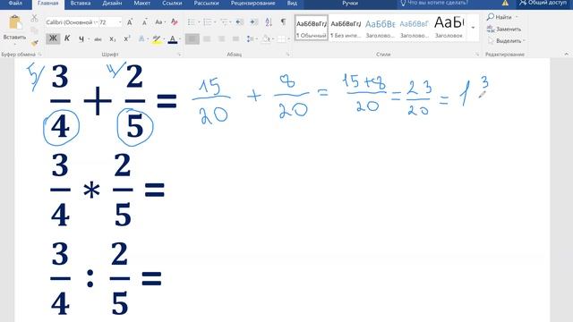573x322 pixels.
Task: Click the Copy icon in clipboard group
Action: pyautogui.click(x=34, y=30)
